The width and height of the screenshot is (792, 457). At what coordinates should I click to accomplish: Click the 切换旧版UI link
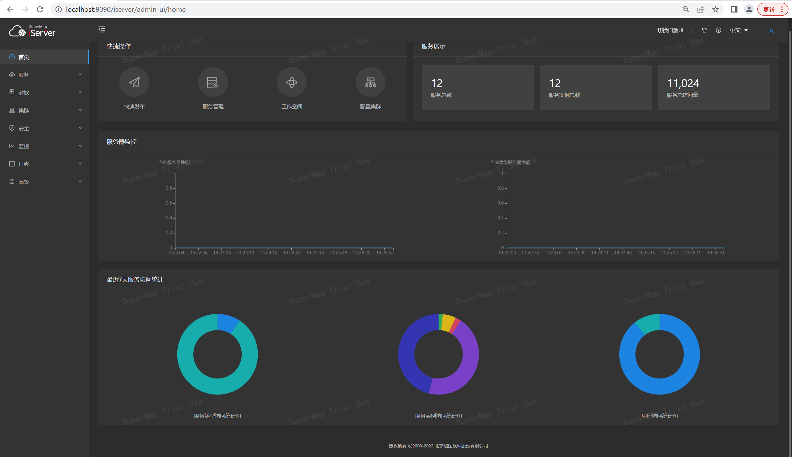point(670,30)
